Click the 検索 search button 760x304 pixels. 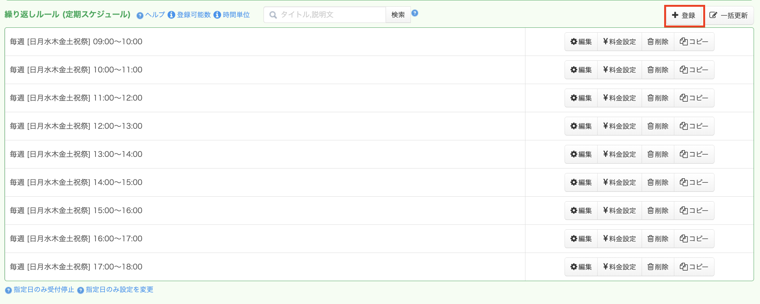(x=398, y=15)
